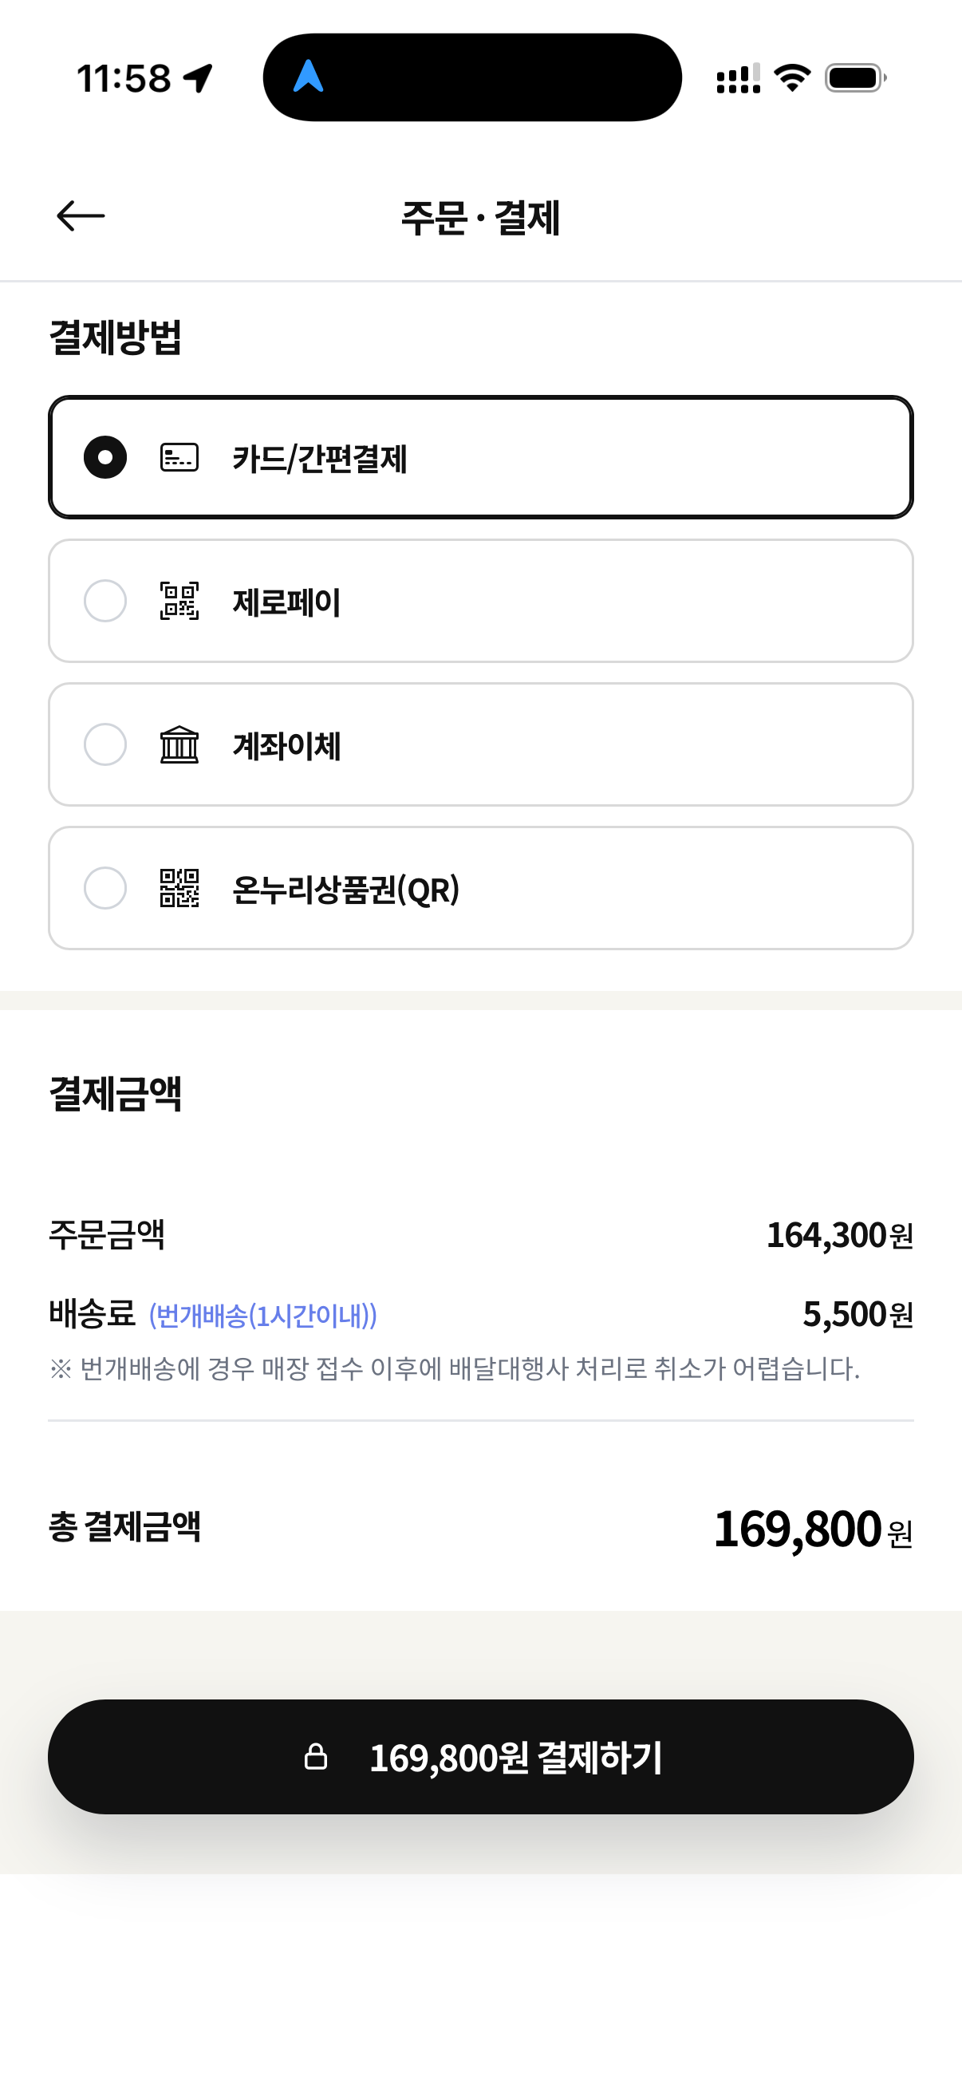Tap the 주문·결제 page title
The image size is (962, 2092).
[x=480, y=217]
